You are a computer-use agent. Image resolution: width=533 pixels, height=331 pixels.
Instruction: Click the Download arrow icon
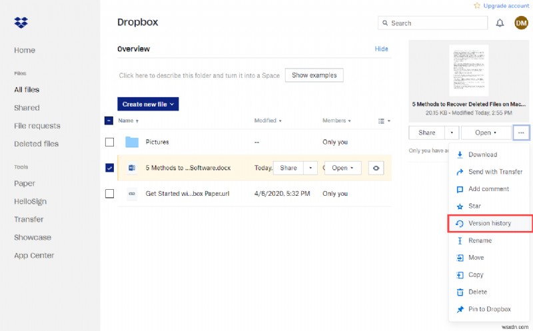(460, 155)
